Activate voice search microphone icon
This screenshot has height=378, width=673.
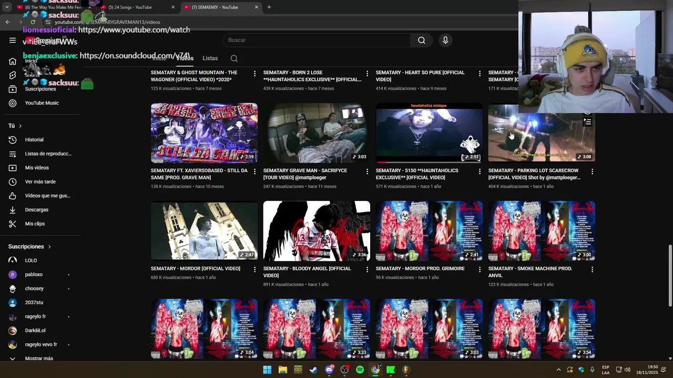tap(445, 40)
